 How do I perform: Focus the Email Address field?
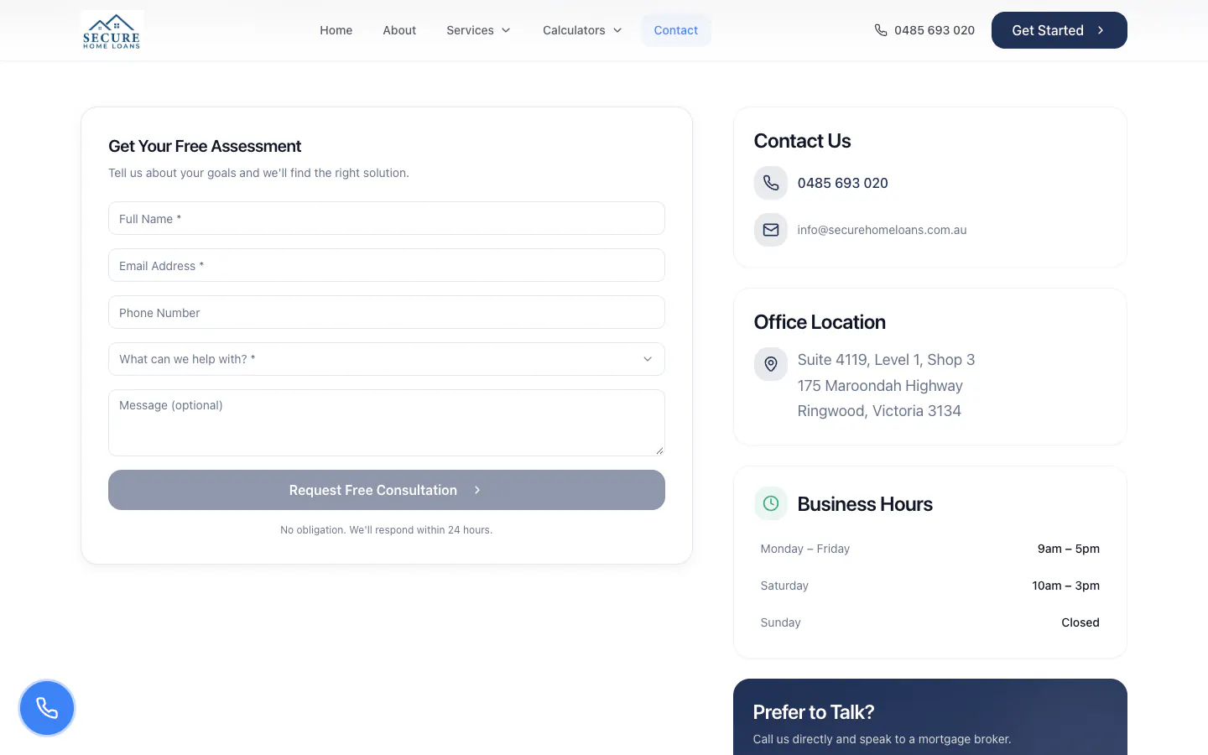point(387,265)
